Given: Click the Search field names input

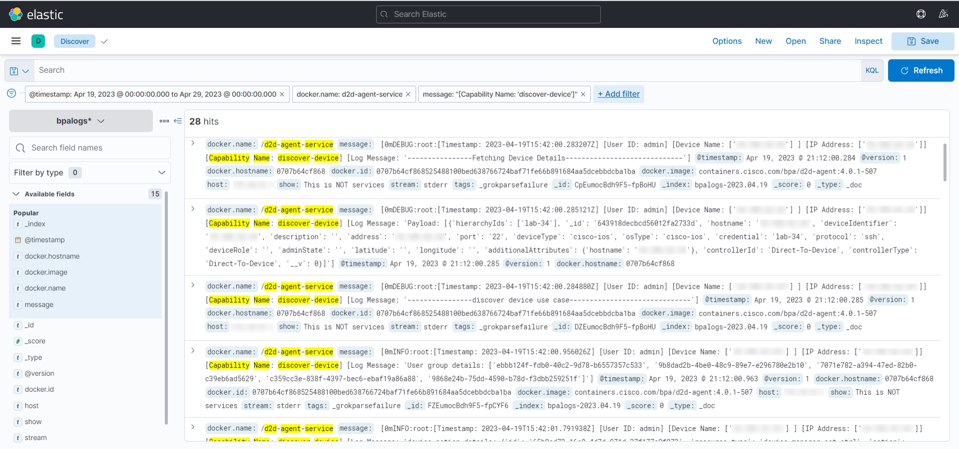Looking at the screenshot, I should pos(95,148).
